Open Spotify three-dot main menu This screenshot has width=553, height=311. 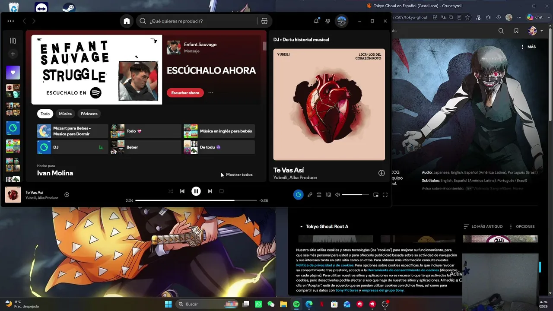pyautogui.click(x=11, y=21)
